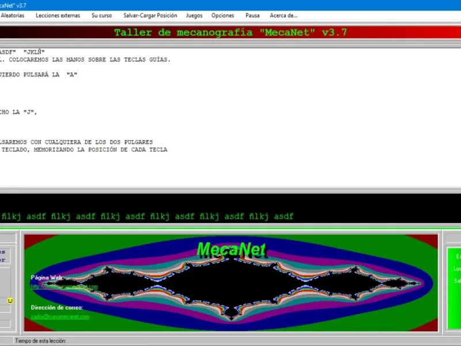This screenshot has width=461, height=346.
Task: Click the '"JKLÑ"' text in first line
Action: (34, 52)
